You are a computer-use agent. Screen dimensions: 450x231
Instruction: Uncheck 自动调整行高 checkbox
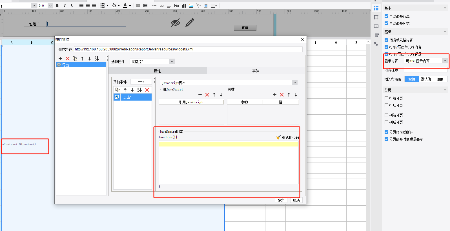pyautogui.click(x=386, y=16)
